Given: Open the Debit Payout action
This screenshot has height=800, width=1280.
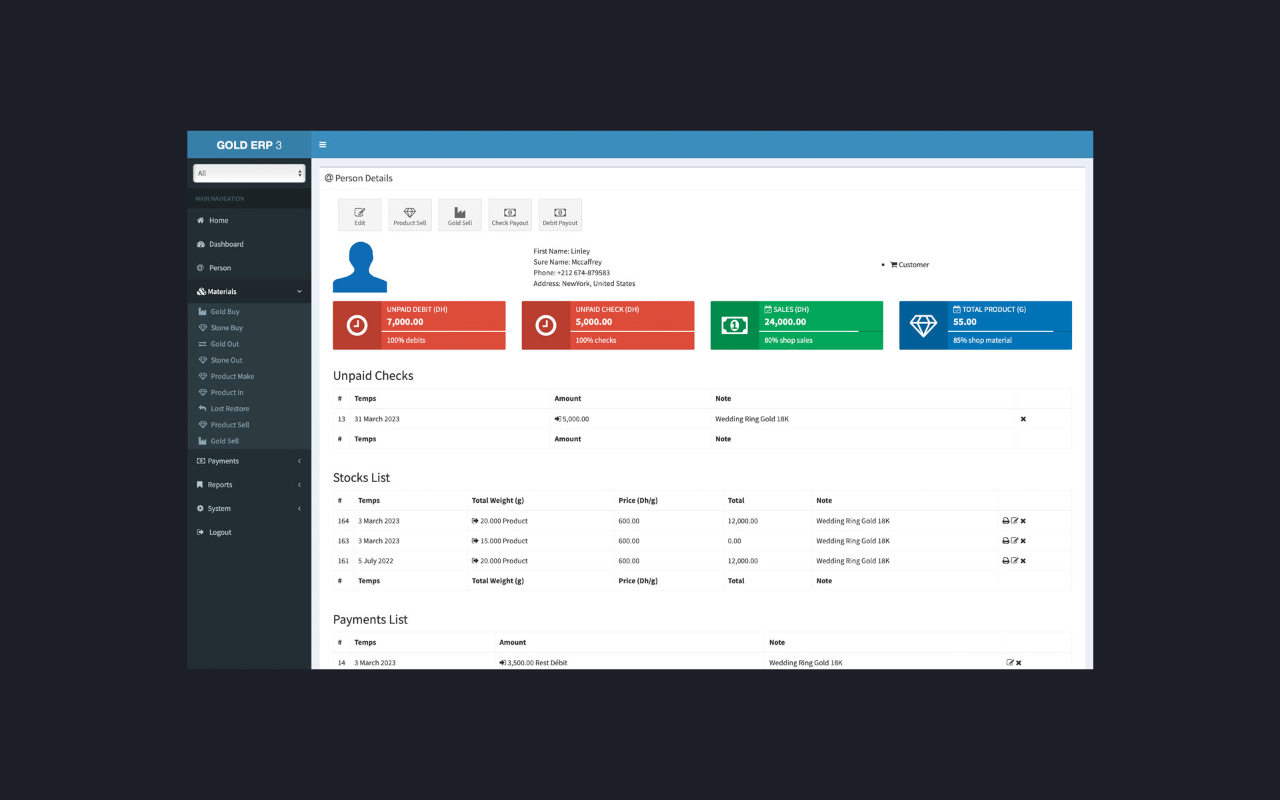Looking at the screenshot, I should point(559,215).
